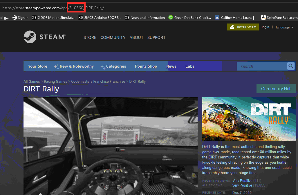Click the browser address bar URL
The width and height of the screenshot is (298, 195).
point(53,8)
